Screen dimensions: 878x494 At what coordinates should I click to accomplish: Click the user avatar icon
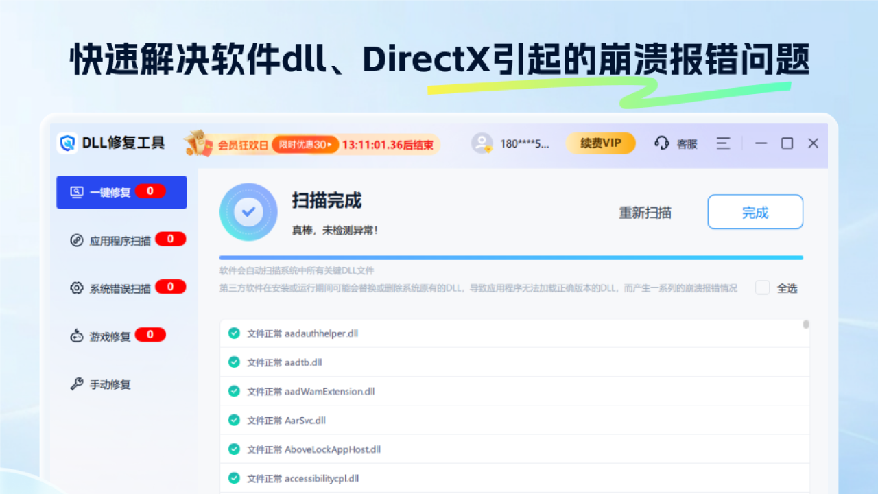pyautogui.click(x=482, y=143)
